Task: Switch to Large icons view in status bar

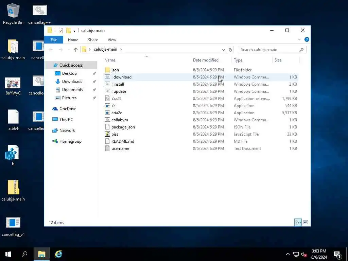Action: 306,222
